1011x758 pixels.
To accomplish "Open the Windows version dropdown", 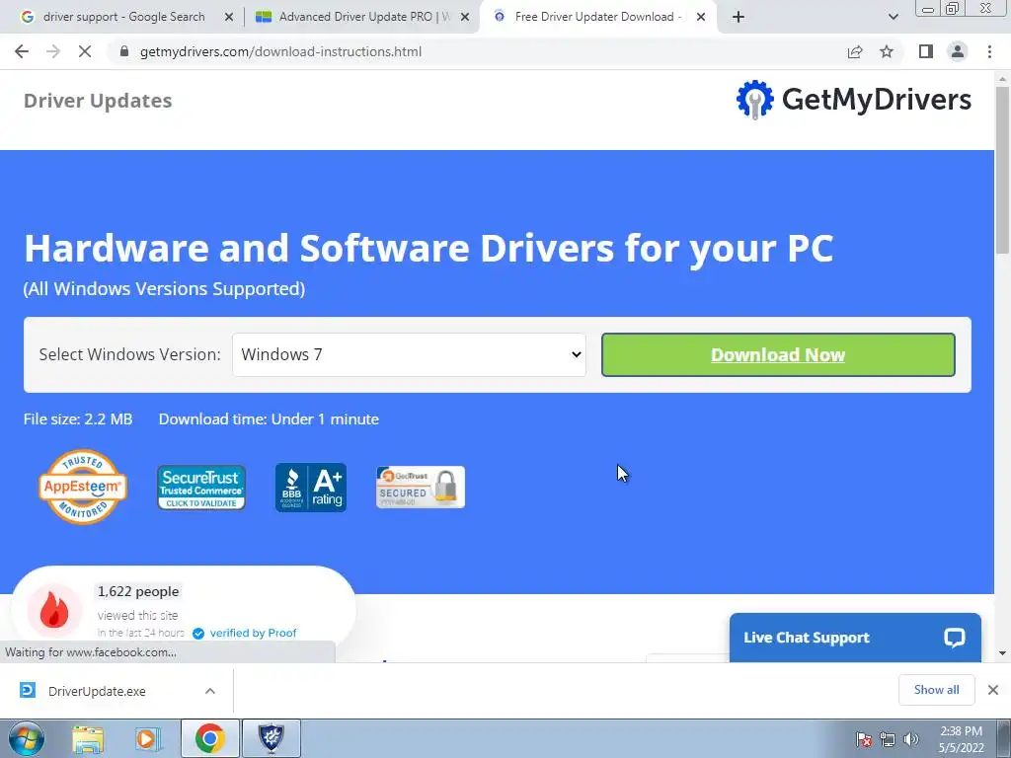I will [x=409, y=354].
